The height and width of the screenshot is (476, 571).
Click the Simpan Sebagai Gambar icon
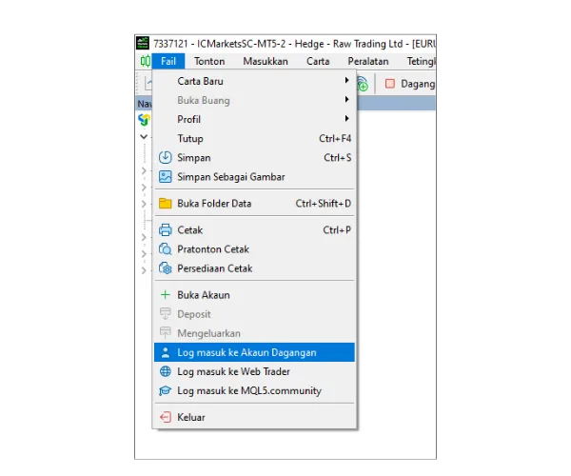coord(165,177)
